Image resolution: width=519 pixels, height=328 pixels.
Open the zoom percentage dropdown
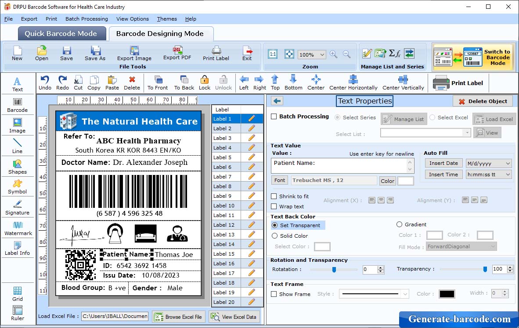tap(322, 54)
